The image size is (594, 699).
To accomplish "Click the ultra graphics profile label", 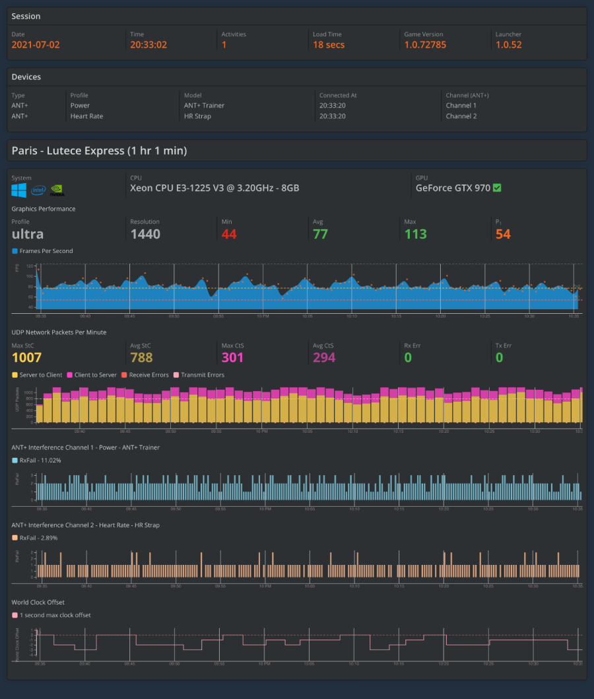I will pos(28,234).
